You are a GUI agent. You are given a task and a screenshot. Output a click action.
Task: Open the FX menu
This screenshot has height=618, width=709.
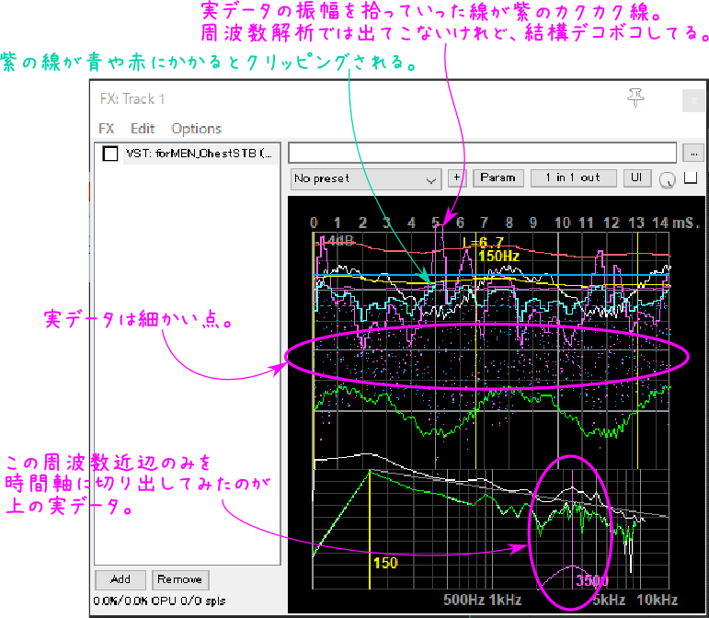click(107, 129)
